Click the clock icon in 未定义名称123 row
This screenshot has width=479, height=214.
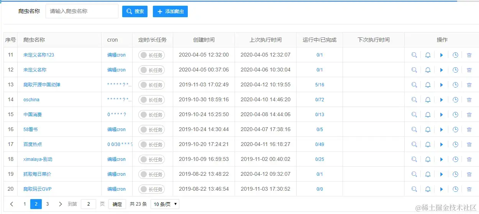pyautogui.click(x=455, y=55)
